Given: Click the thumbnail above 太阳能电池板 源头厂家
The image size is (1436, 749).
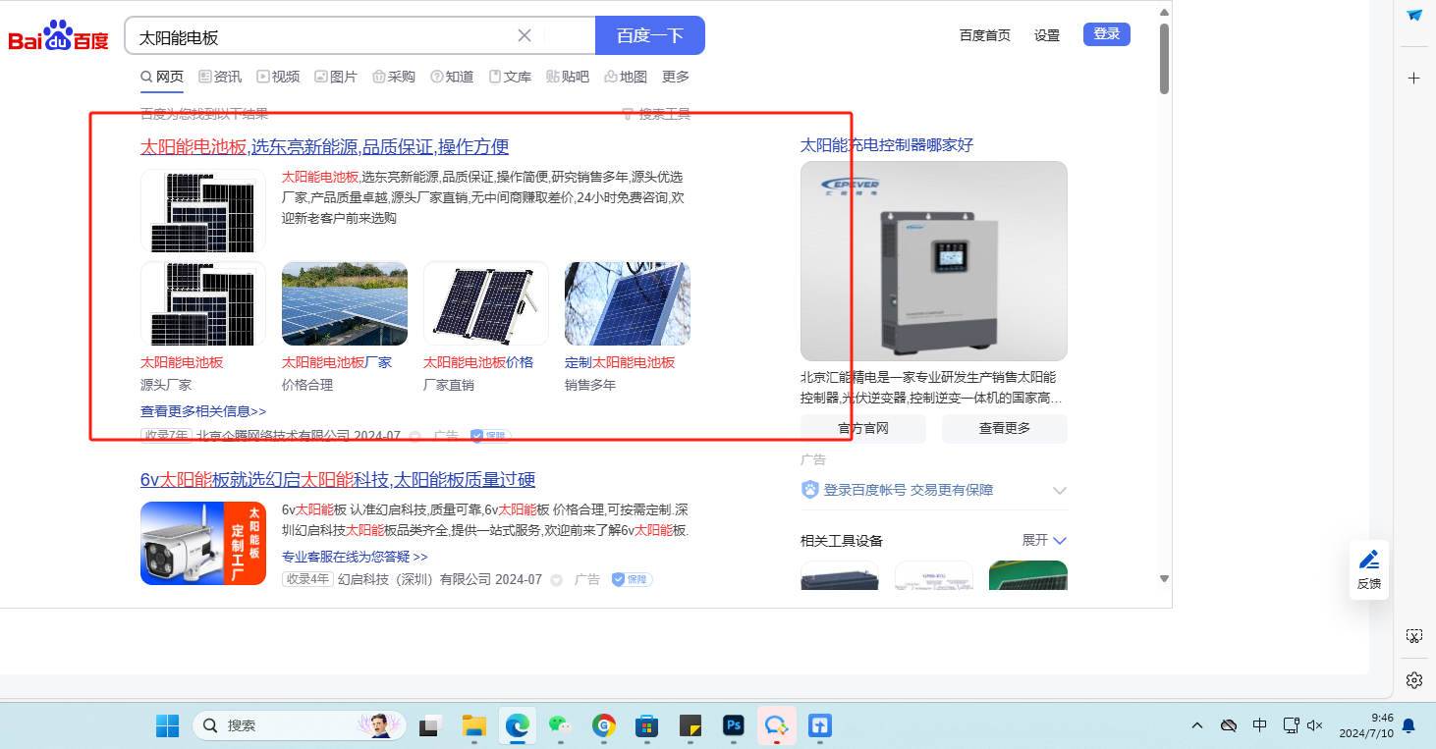Looking at the screenshot, I should point(203,303).
